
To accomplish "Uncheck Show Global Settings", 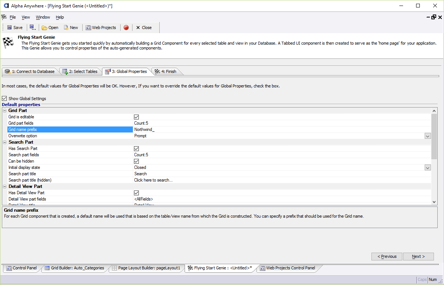I will [4, 99].
